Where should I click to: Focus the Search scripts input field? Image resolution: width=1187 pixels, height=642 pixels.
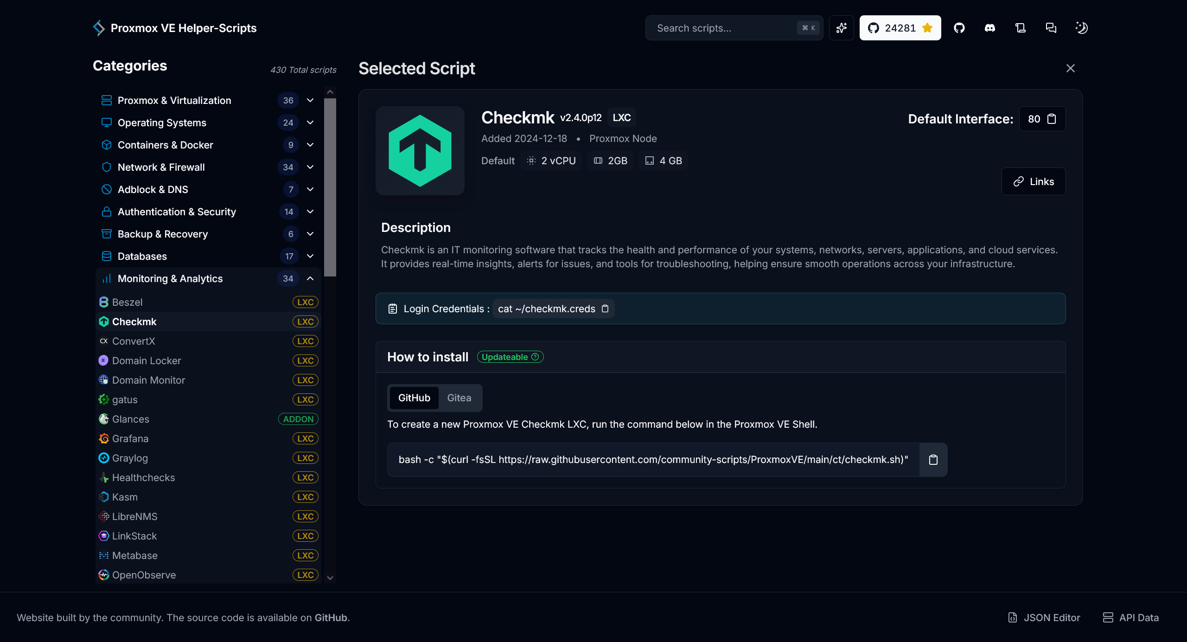[x=734, y=28]
